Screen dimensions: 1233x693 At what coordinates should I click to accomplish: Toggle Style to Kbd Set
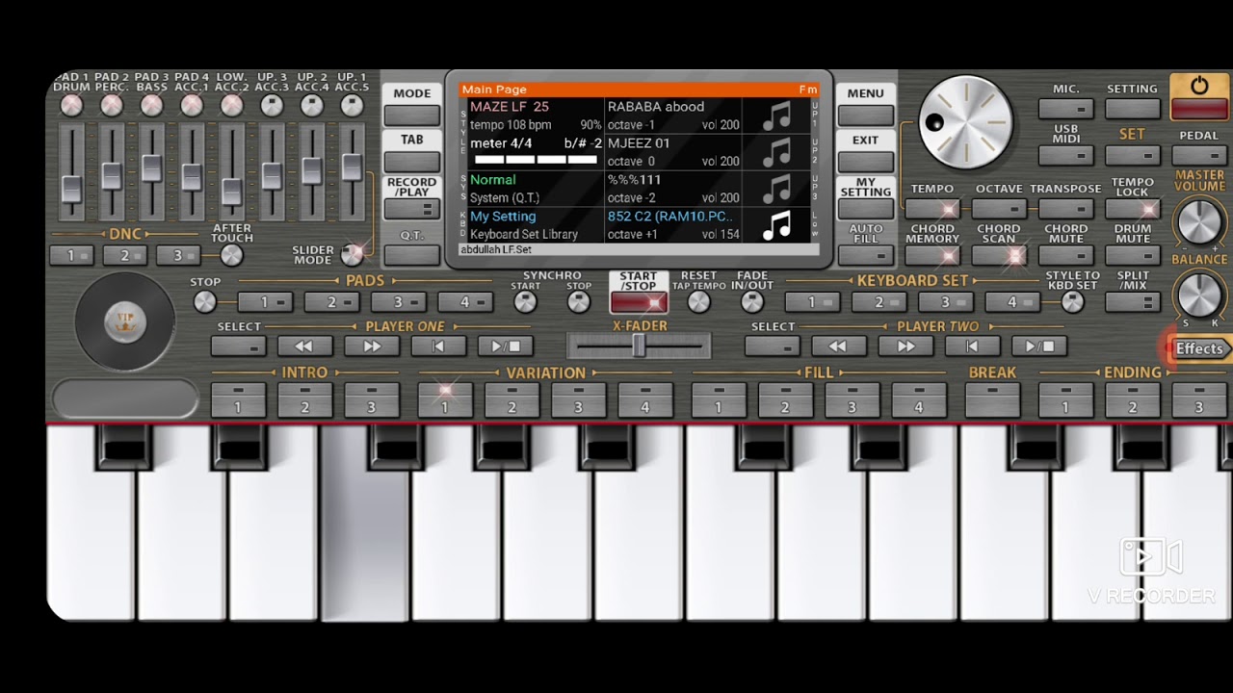click(1072, 302)
